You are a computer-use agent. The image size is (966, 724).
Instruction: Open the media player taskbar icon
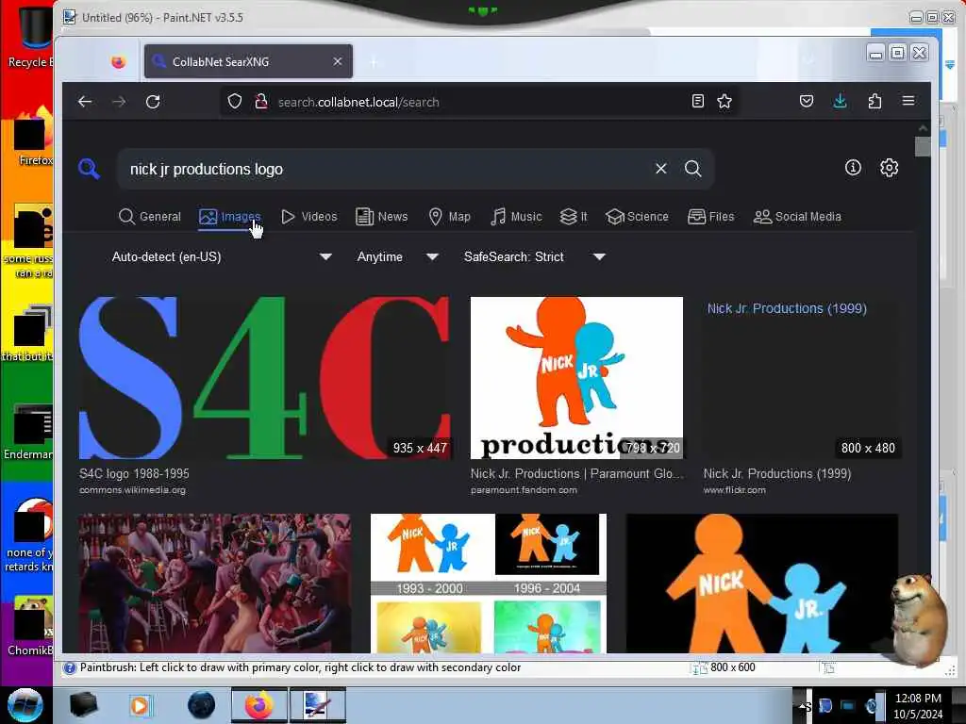[140, 705]
